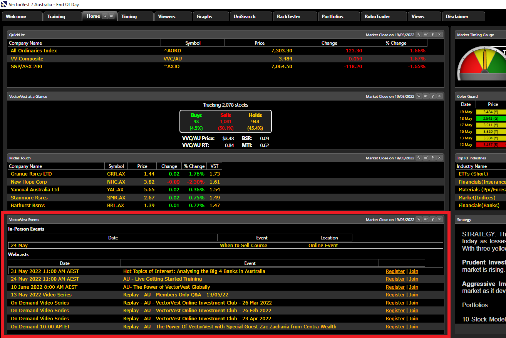Open Midas Touch panel wrench settings
Viewport: 506px width, 338px height.
[x=419, y=158]
